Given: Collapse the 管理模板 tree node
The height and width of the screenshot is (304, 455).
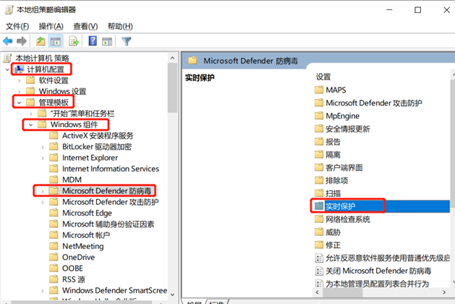Looking at the screenshot, I should pyautogui.click(x=19, y=103).
